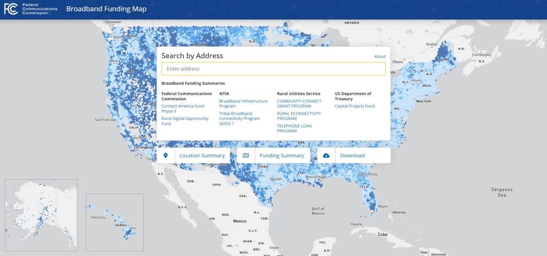Click the Alaska inset map
The image size is (547, 256).
click(41, 208)
